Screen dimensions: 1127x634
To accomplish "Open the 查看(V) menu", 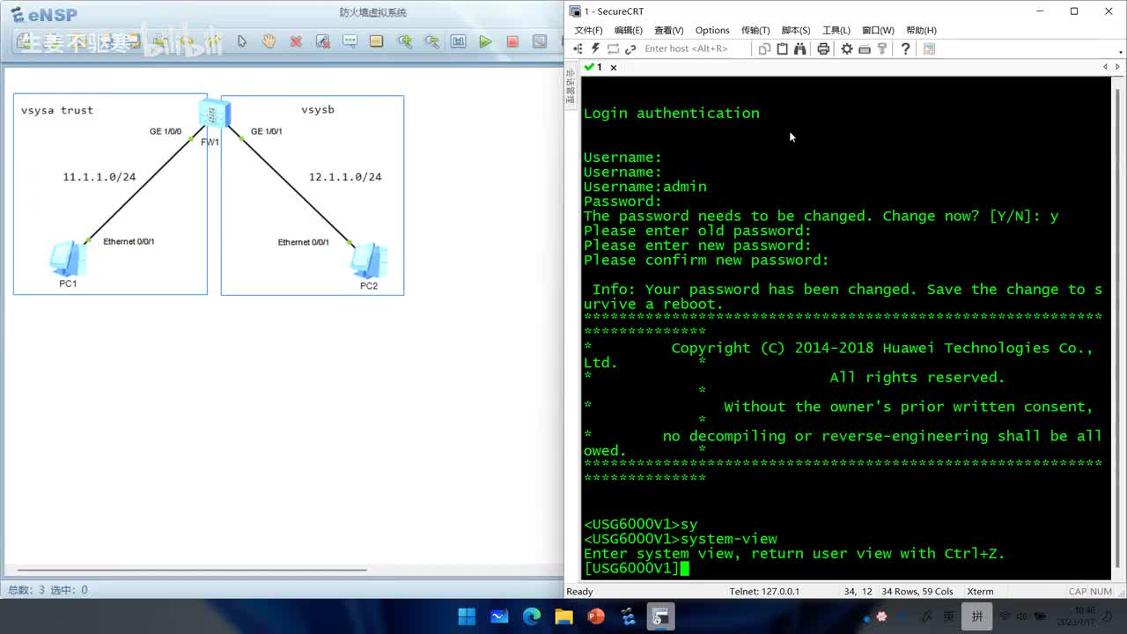I will click(x=668, y=30).
